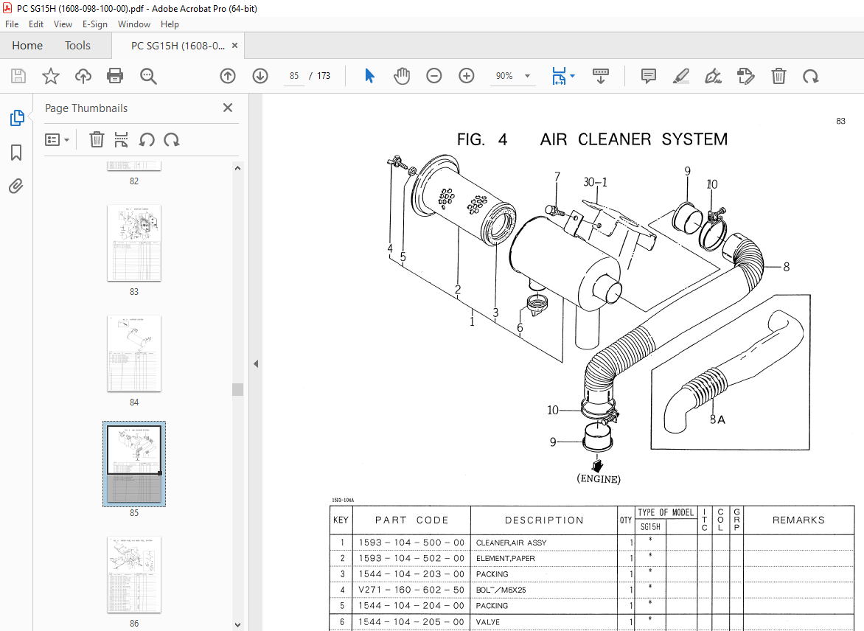Go to previous page with up arrow
This screenshot has width=864, height=631.
[x=228, y=76]
